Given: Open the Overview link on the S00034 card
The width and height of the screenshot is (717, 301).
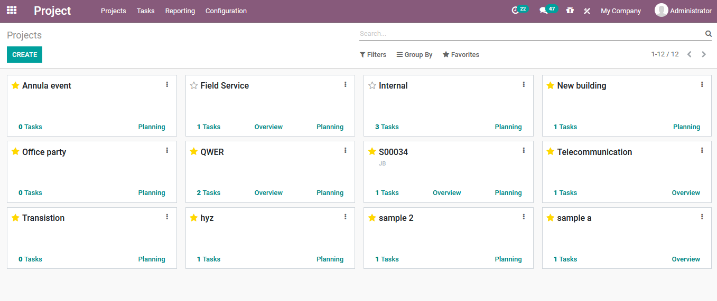Looking at the screenshot, I should coord(446,193).
